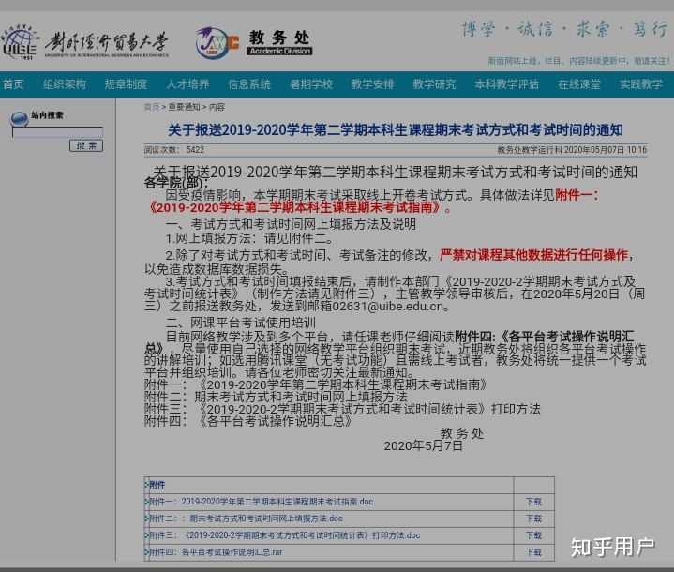Open the 暑期学校 menu item

pos(311,83)
